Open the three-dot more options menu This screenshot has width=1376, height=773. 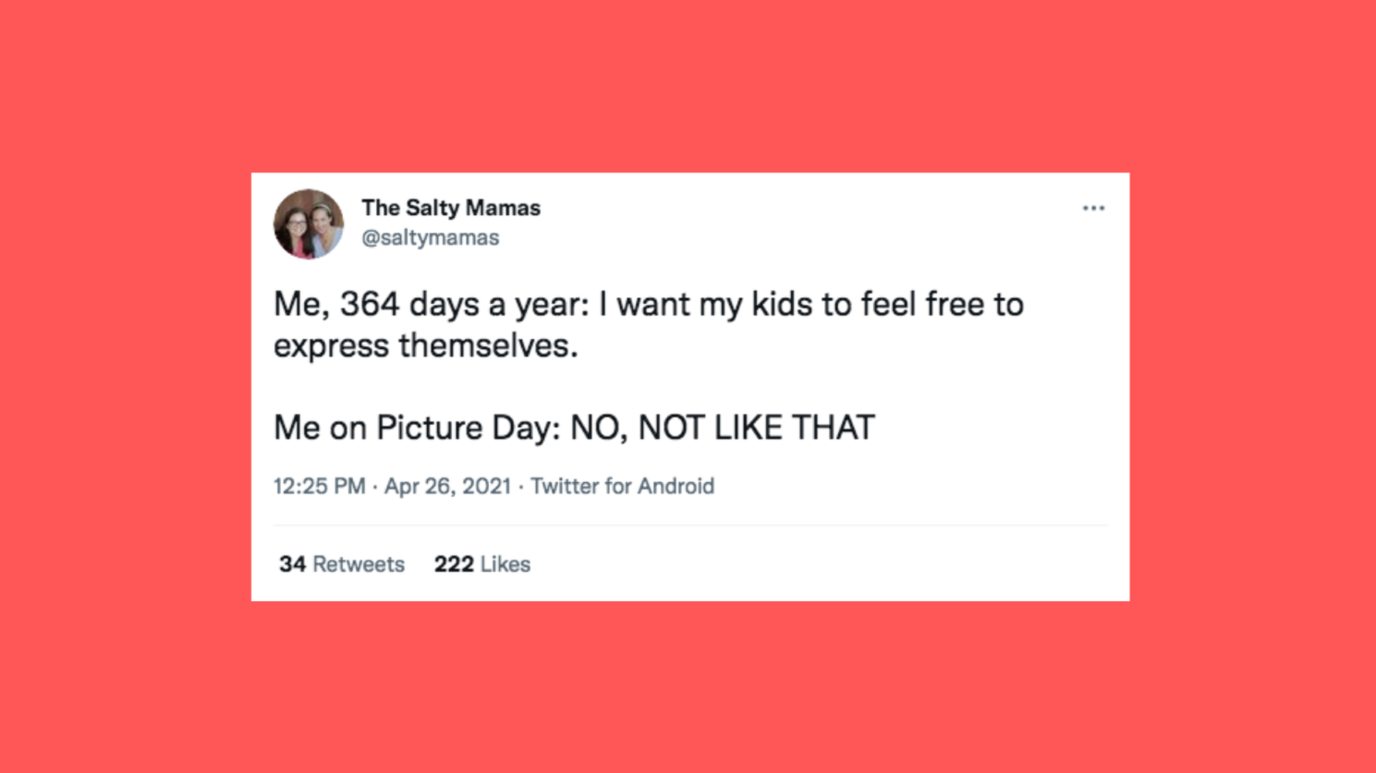(x=1093, y=208)
